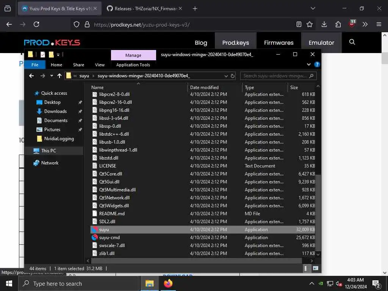Click the search suyu-windows-mingw field
Screen dimensions: 388x291
click(x=278, y=76)
